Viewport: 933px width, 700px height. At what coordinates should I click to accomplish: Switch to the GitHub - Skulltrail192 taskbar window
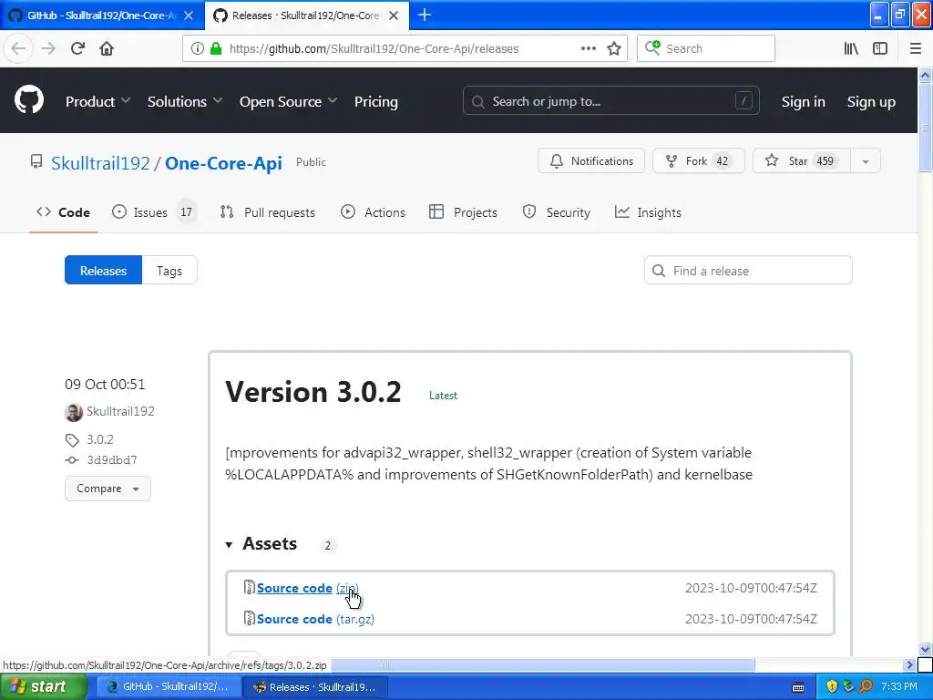[169, 687]
